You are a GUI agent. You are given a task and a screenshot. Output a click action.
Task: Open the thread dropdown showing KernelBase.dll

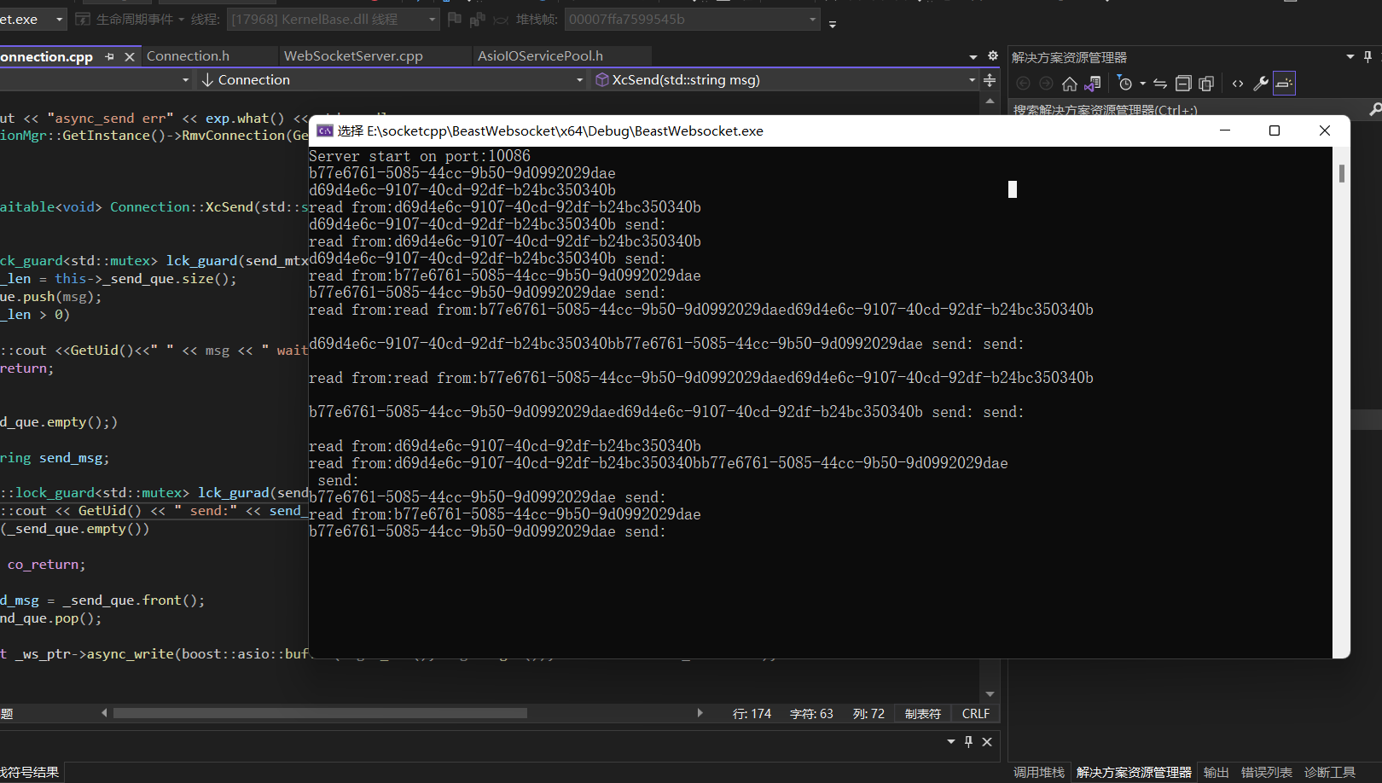coord(334,19)
